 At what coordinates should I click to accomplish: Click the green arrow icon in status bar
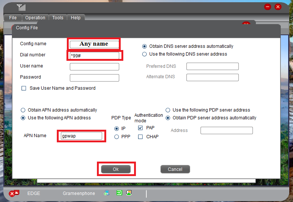119,193
